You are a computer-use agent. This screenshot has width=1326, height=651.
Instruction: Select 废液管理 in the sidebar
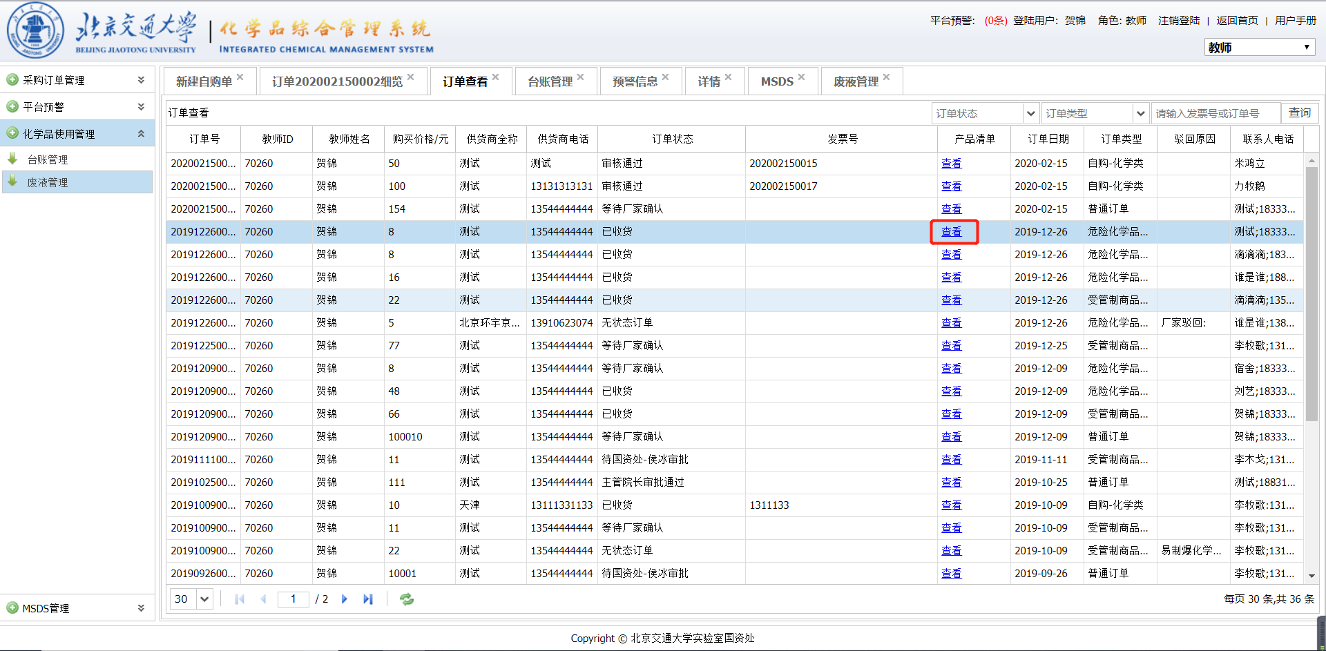pos(48,182)
